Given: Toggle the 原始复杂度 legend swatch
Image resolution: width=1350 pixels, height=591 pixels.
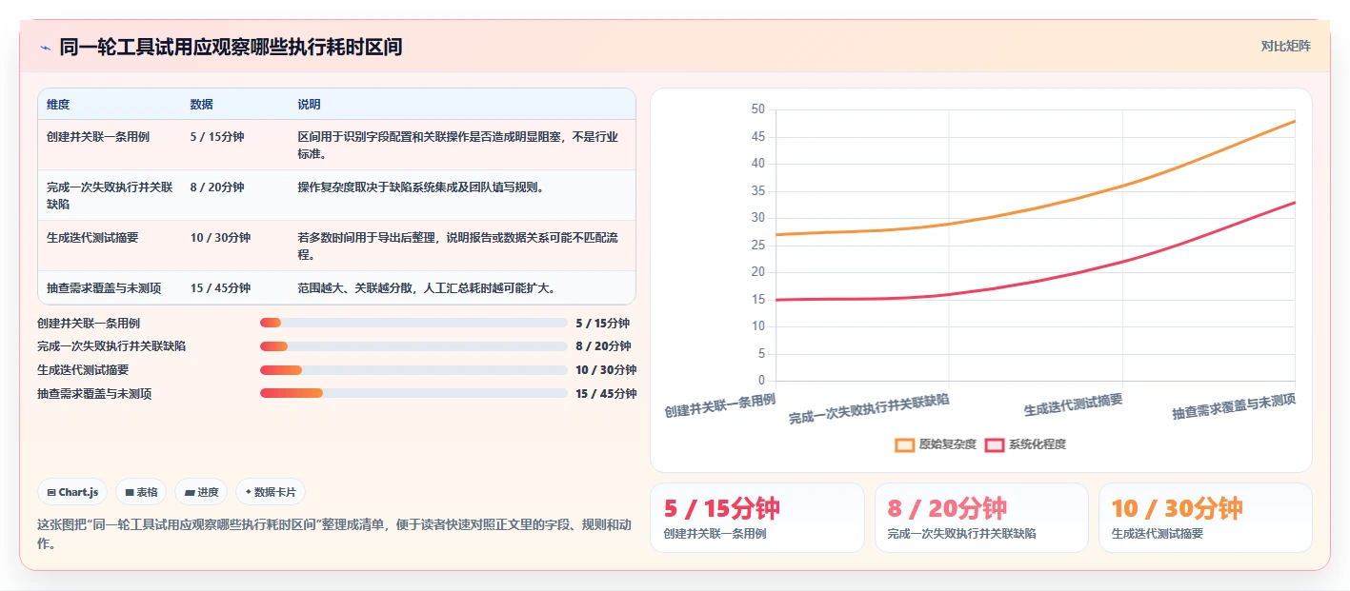Looking at the screenshot, I should [x=905, y=444].
